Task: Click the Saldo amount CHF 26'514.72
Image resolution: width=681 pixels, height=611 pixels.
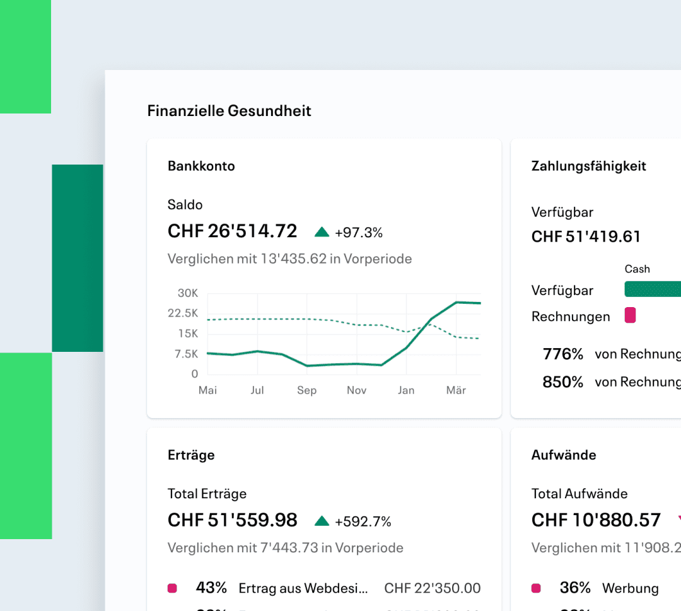Action: pos(232,231)
